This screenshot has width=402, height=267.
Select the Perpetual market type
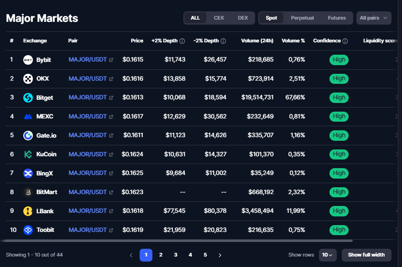pos(303,18)
